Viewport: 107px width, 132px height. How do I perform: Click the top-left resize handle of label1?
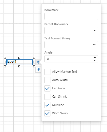click(5, 58)
